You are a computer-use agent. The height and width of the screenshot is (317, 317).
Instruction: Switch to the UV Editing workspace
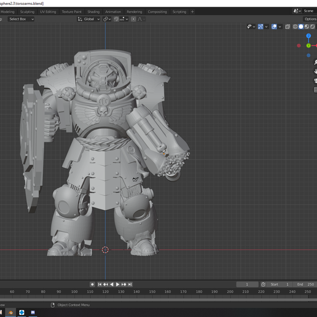pos(48,12)
